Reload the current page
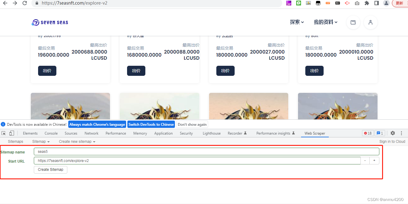Viewport: 408px width, 204px height. 25,3
